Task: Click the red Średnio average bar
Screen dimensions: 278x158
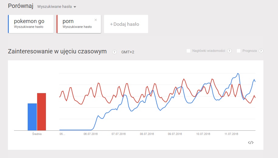Action: coord(41,112)
